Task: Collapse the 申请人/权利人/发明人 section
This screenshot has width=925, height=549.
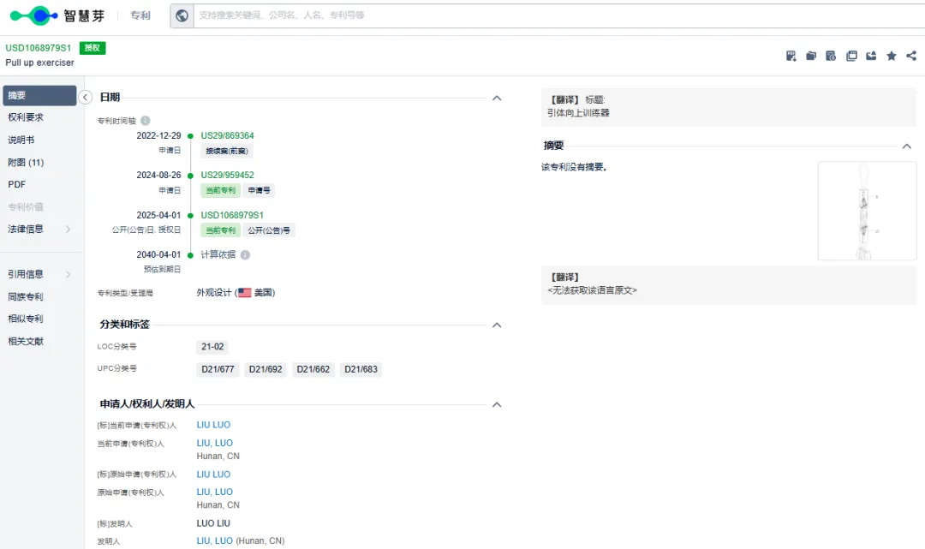Action: tap(497, 404)
